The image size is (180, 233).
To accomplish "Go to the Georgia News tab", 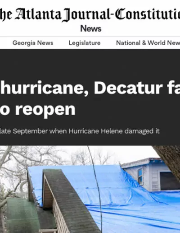I will [33, 43].
